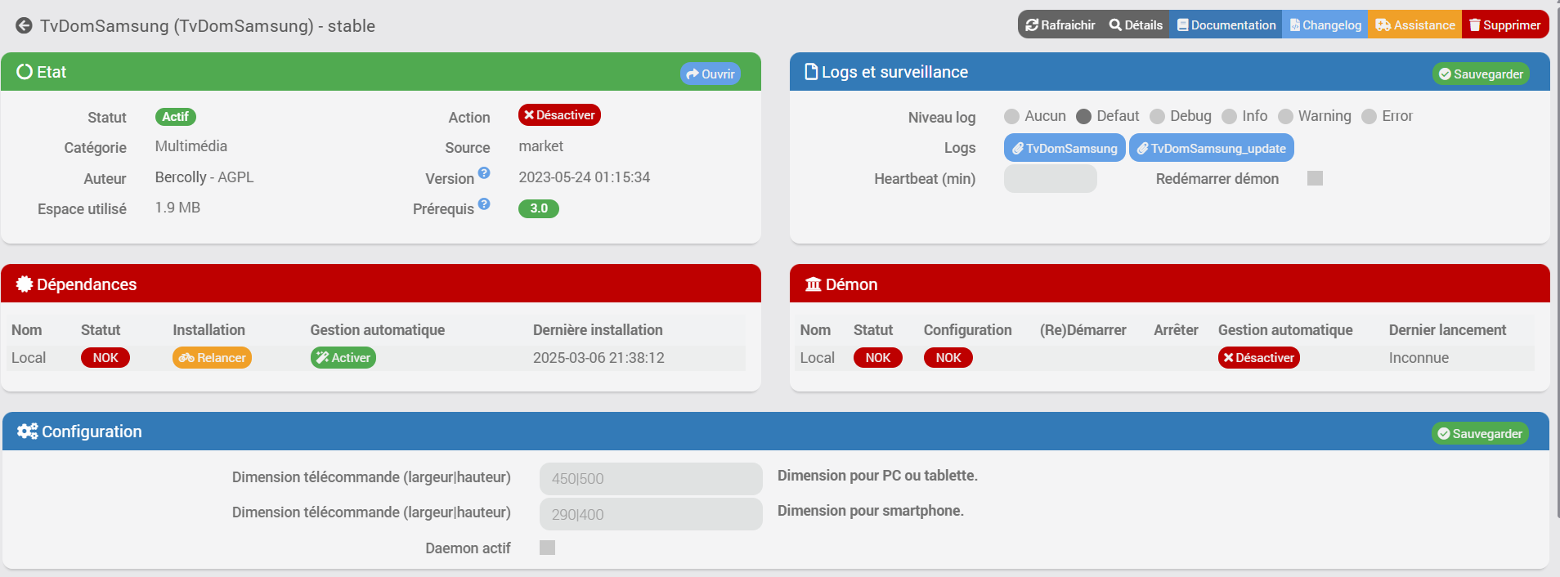The image size is (1560, 577).
Task: Click the help icon next to Version
Action: pos(484,172)
